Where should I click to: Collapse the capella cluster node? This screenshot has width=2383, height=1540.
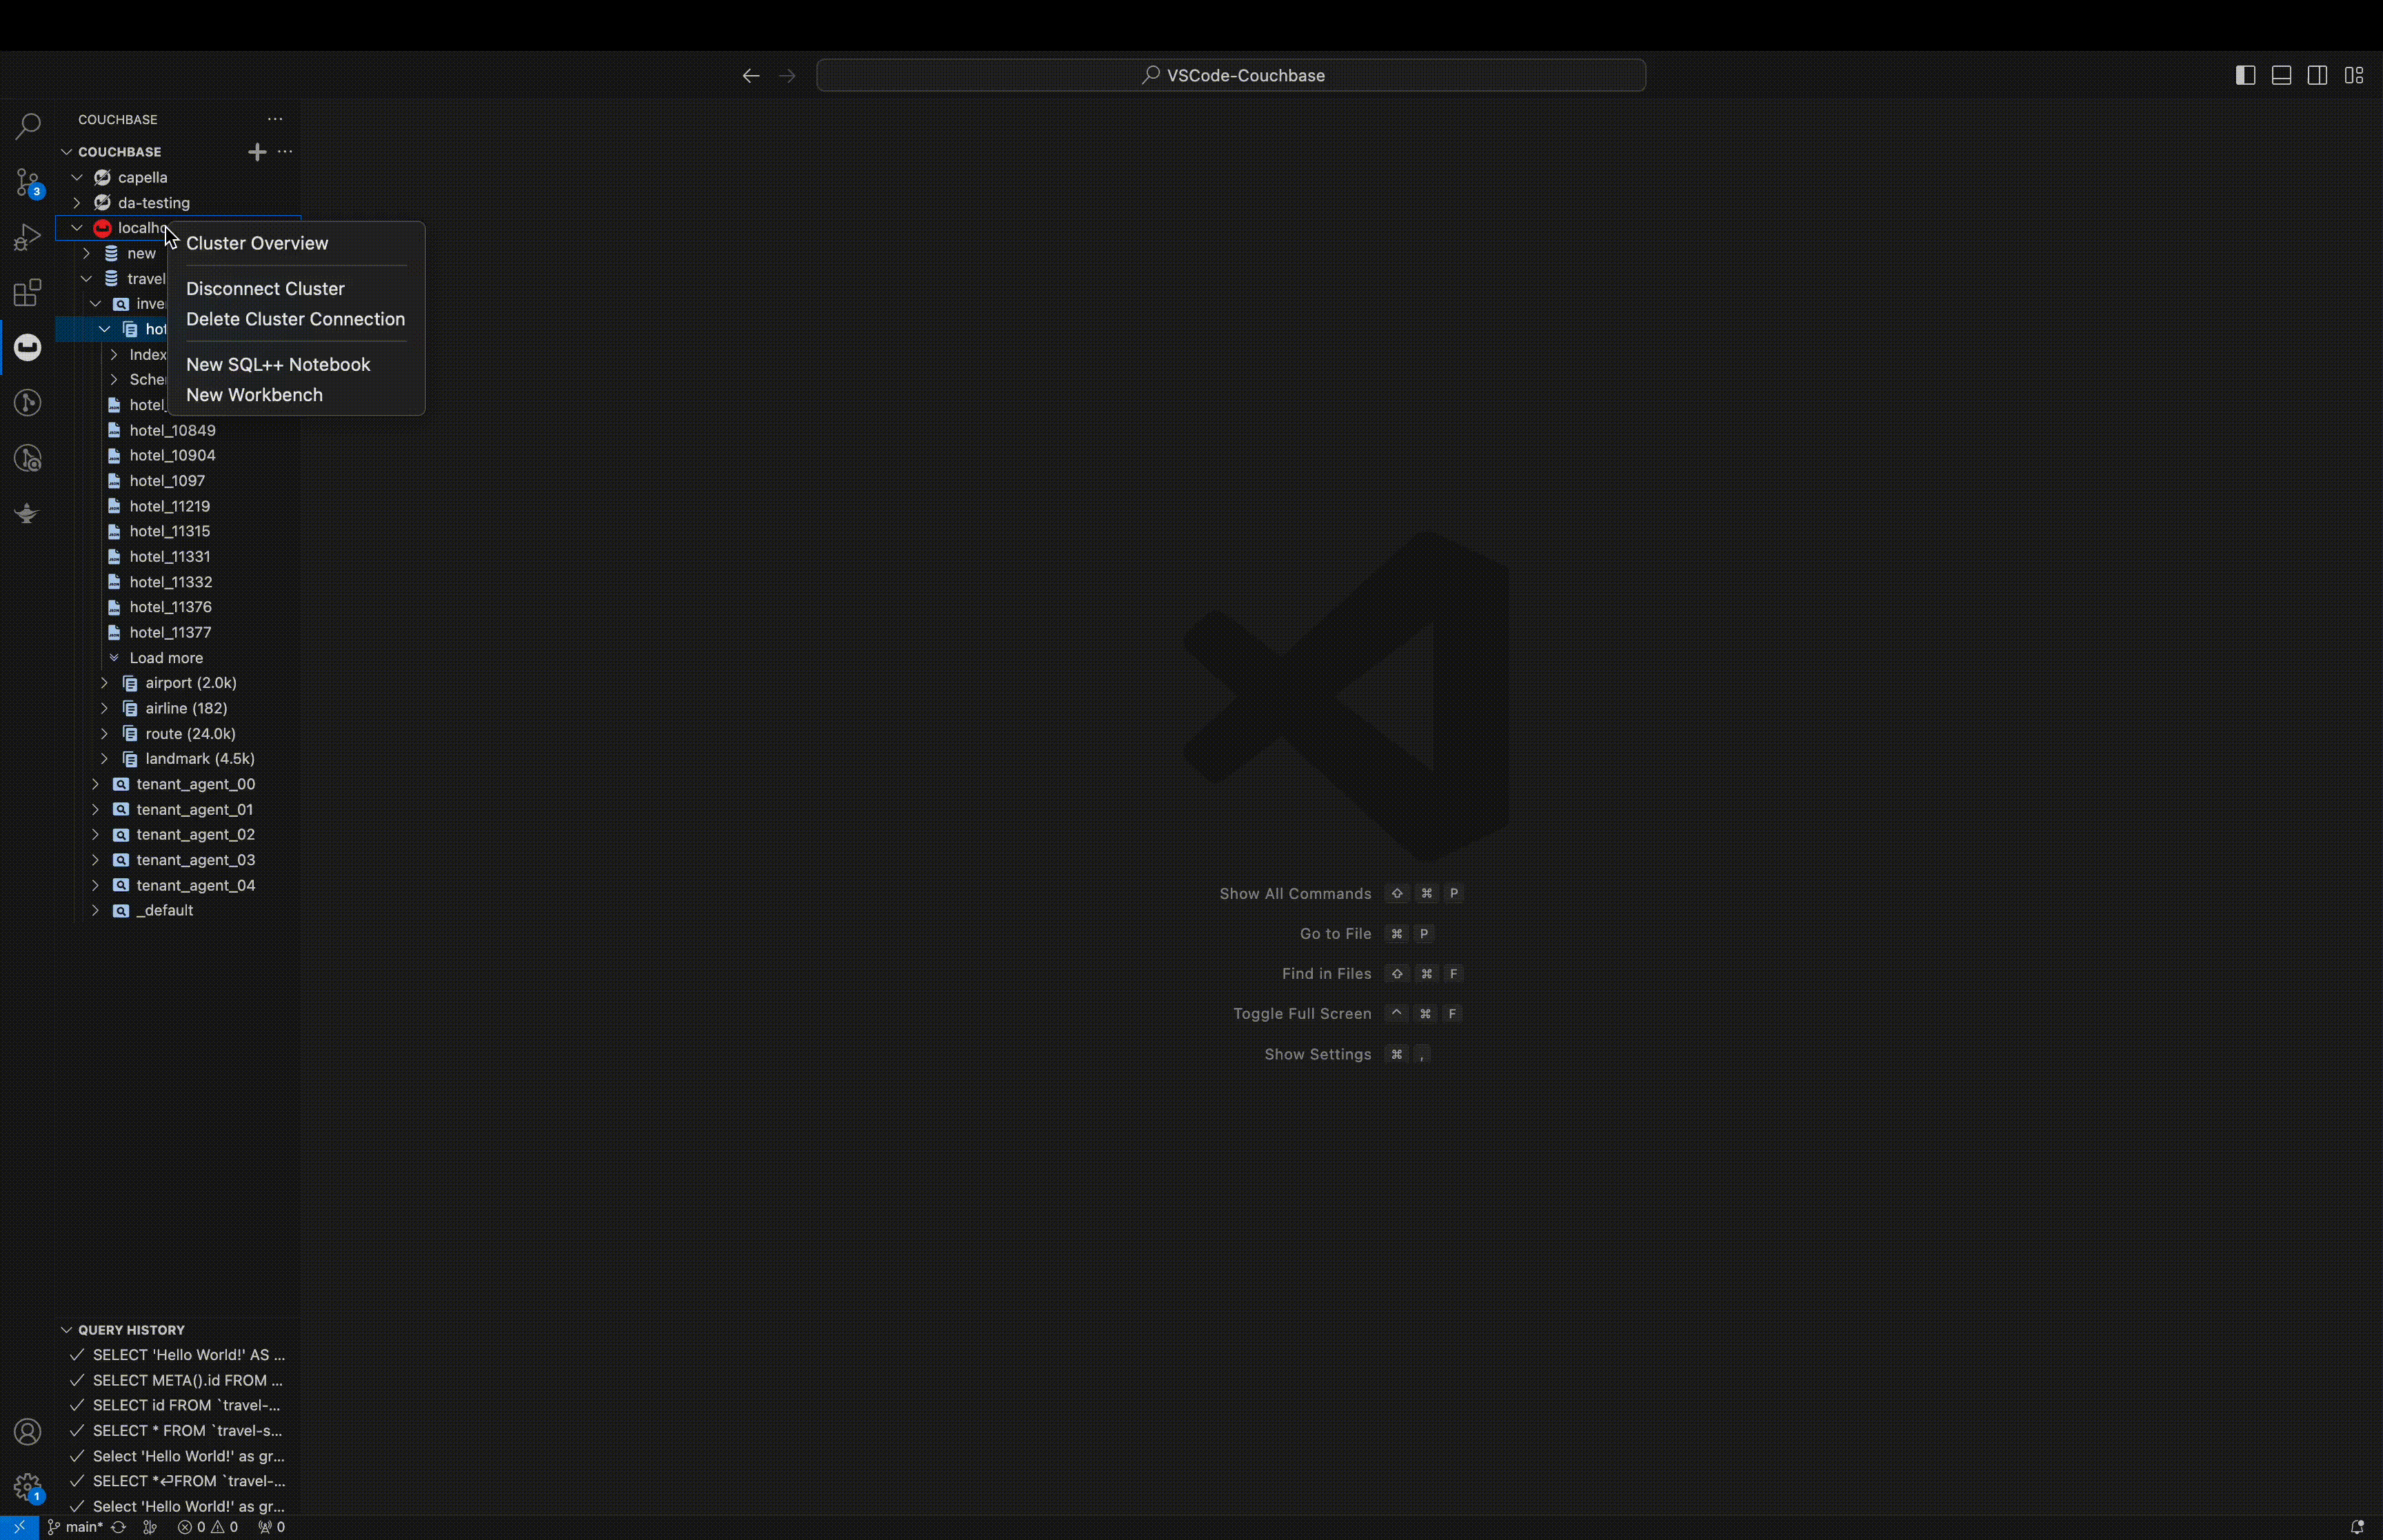(77, 177)
